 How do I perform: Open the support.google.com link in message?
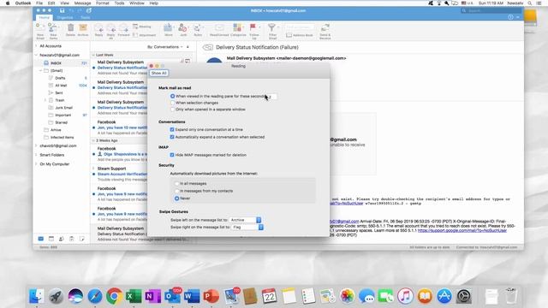click(x=462, y=230)
